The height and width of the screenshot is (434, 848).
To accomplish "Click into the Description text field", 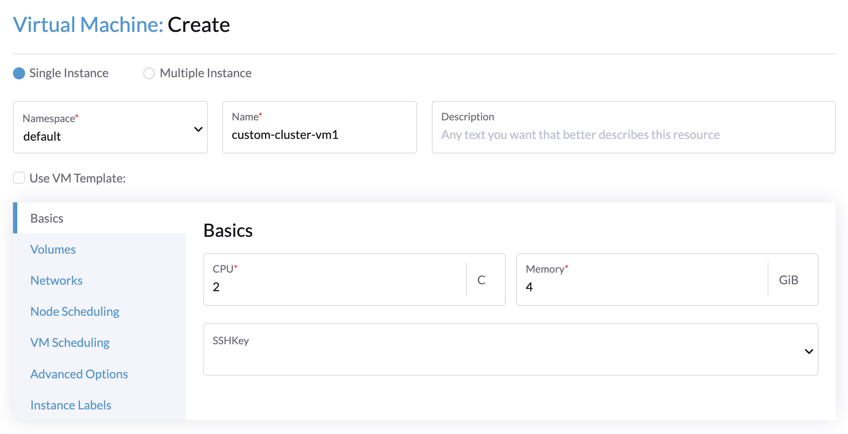I will (633, 135).
